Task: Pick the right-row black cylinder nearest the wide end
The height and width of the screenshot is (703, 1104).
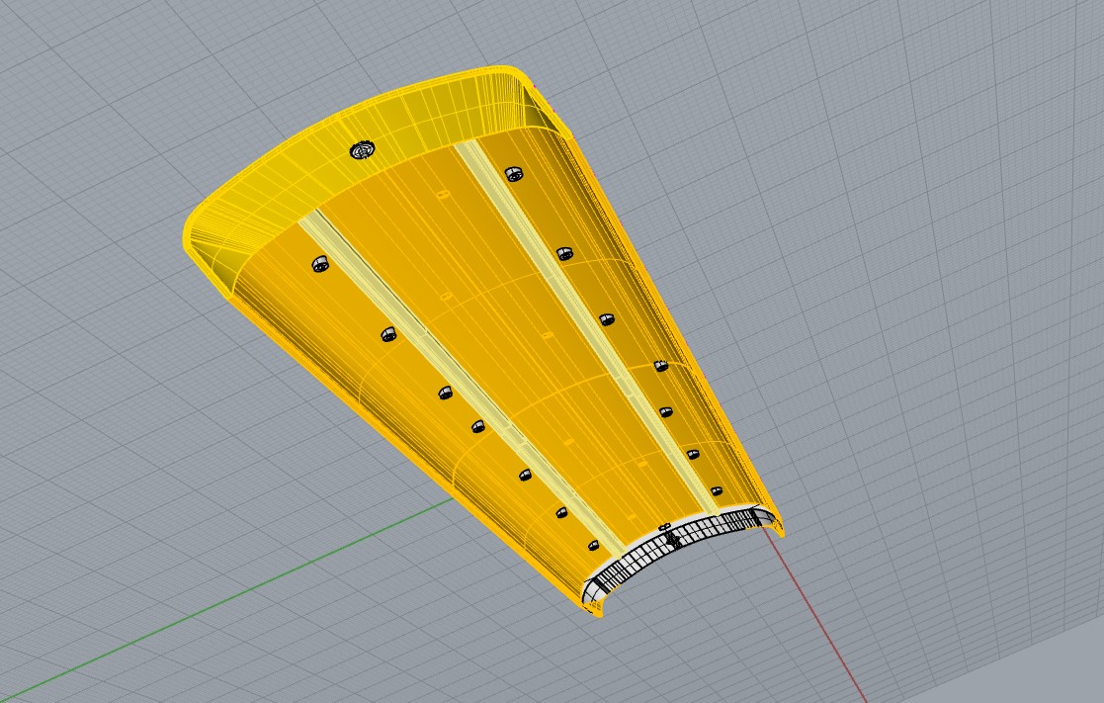Action: (x=513, y=174)
